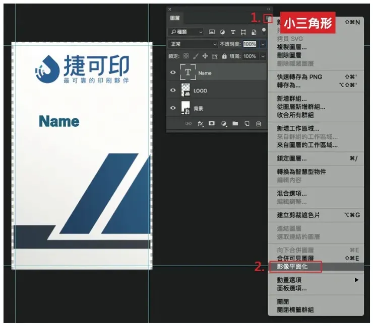Click lock all padlock icon
Viewport: 373px width, 326px height.
pyautogui.click(x=224, y=56)
